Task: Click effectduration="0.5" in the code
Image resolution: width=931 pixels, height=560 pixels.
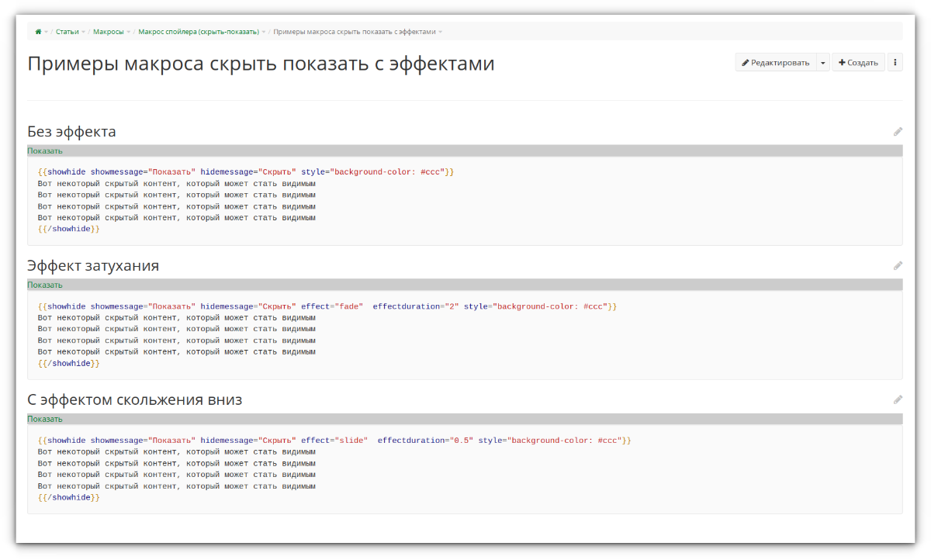Action: coord(425,441)
